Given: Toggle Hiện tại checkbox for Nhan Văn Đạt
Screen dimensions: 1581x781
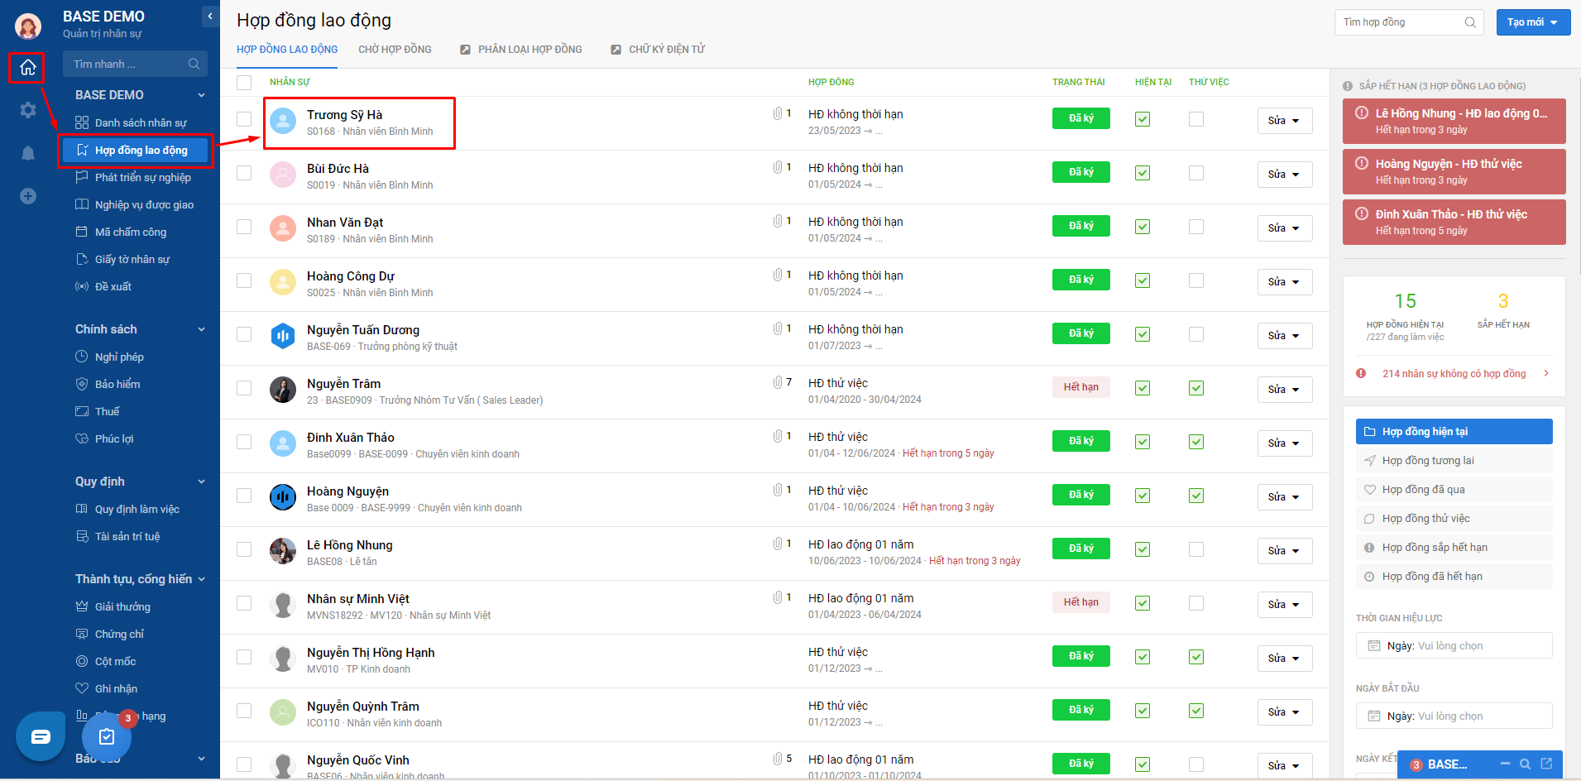Looking at the screenshot, I should click(1143, 227).
